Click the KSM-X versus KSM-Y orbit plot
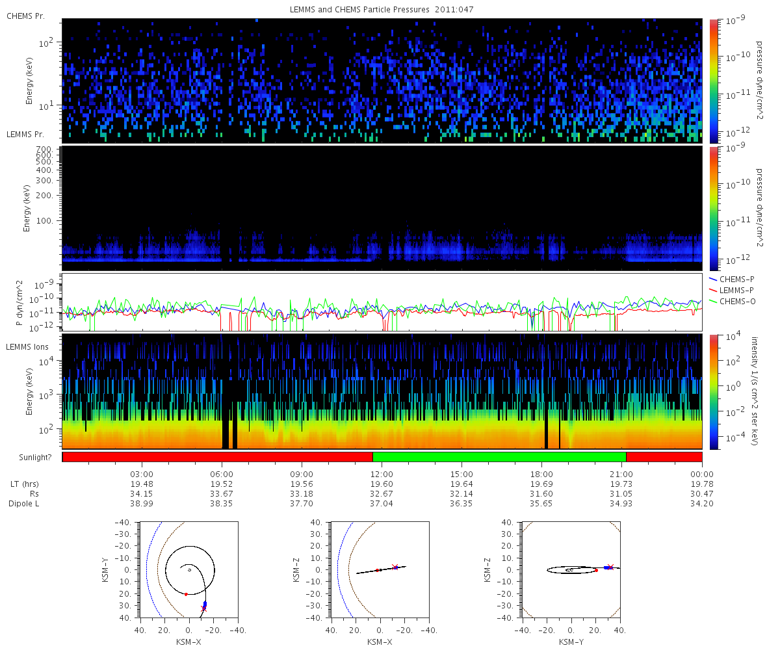Viewport: 780px width, 650px height. point(188,569)
